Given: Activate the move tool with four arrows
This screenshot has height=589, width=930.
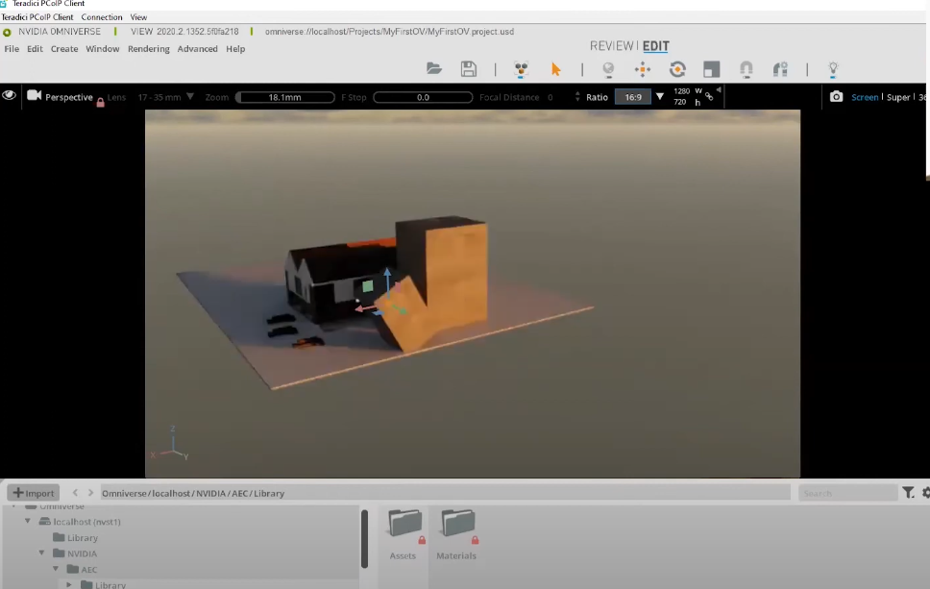Looking at the screenshot, I should click(643, 69).
